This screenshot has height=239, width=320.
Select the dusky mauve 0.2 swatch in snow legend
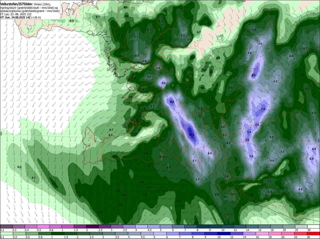[x=7, y=227]
